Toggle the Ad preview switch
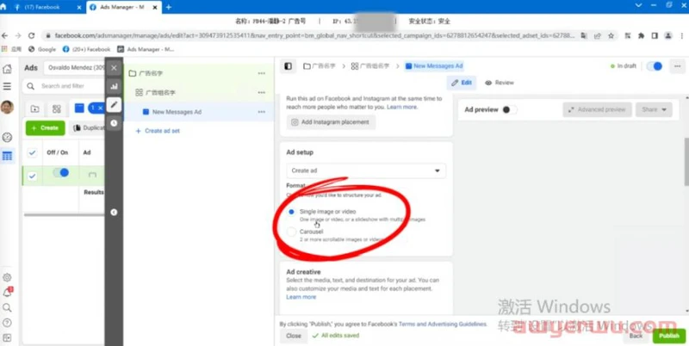689x346 pixels. tap(509, 110)
